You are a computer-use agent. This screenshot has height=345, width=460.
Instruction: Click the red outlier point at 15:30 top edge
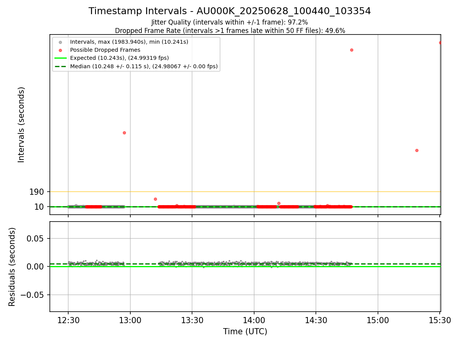point(440,43)
